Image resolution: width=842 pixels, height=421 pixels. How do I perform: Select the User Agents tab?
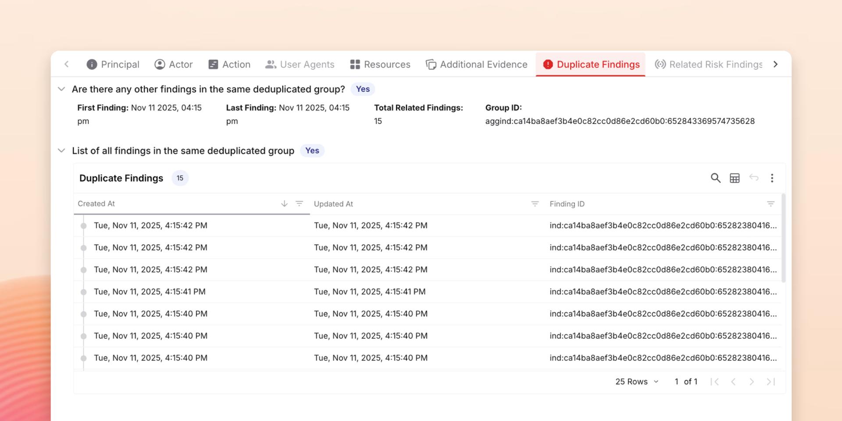point(300,64)
